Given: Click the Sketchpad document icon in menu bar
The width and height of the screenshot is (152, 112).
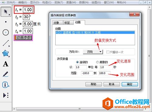Looking at the screenshot, I should pyautogui.click(x=3, y=2).
